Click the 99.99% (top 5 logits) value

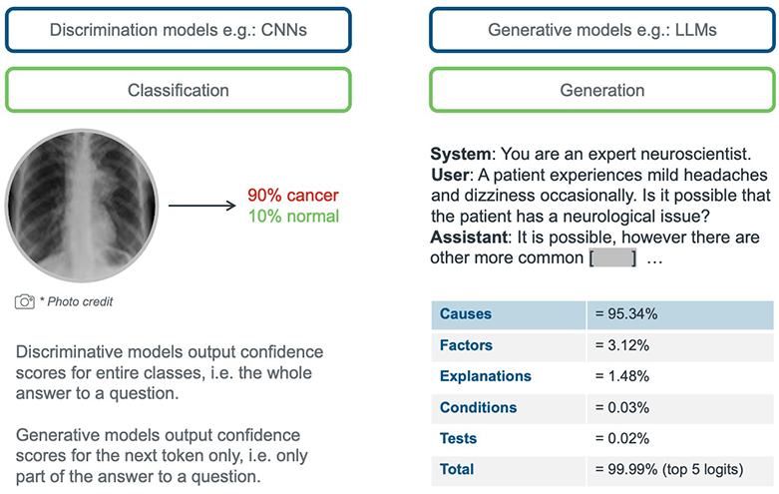669,469
